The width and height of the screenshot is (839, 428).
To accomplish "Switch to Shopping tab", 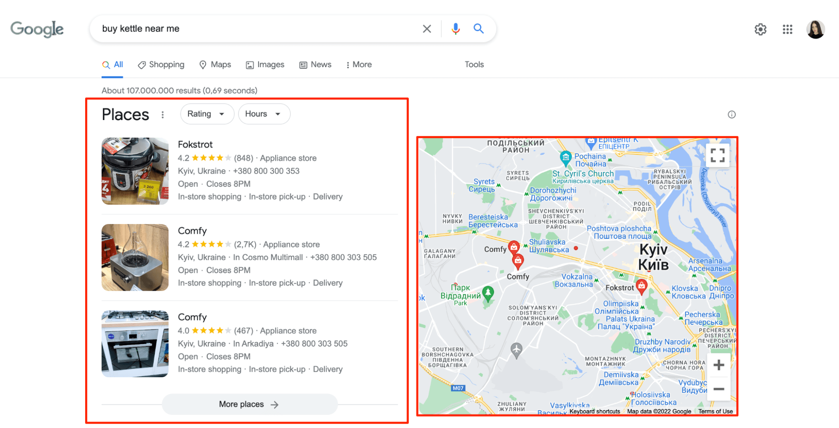I will click(161, 65).
